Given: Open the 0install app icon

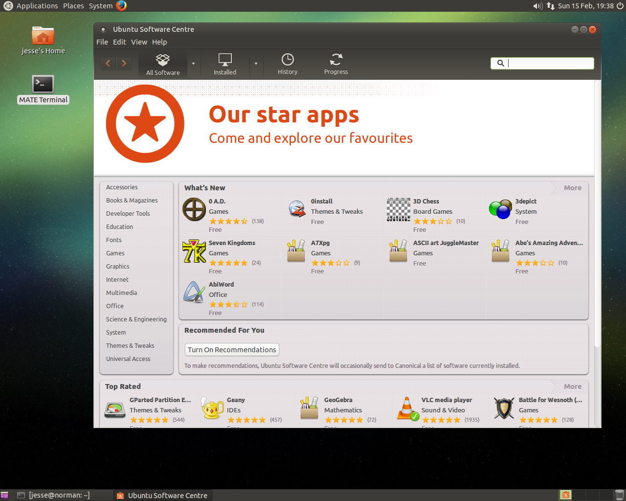Looking at the screenshot, I should point(296,209).
